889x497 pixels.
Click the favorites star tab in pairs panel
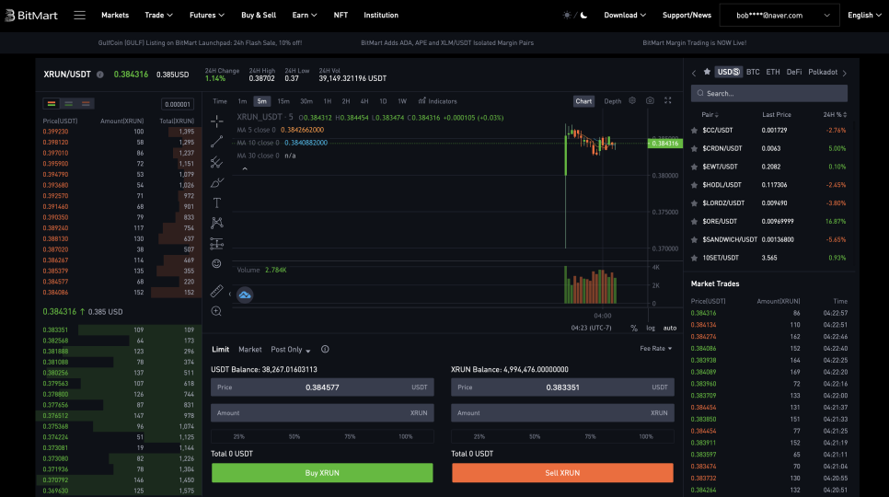[x=707, y=72]
